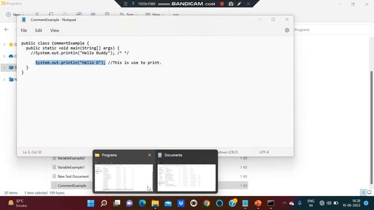Click the File Explorer vertical scrollbar
The height and width of the screenshot is (210, 374).
(x=371, y=127)
